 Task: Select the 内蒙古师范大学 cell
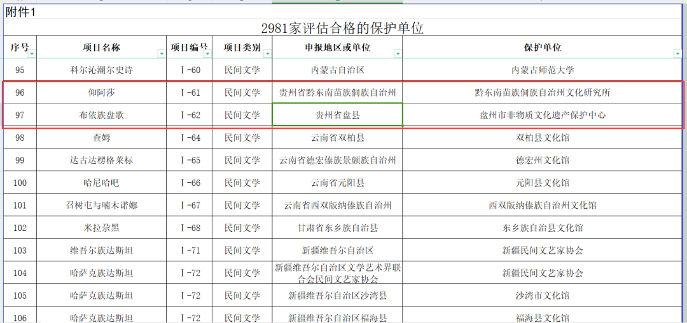[x=542, y=70]
